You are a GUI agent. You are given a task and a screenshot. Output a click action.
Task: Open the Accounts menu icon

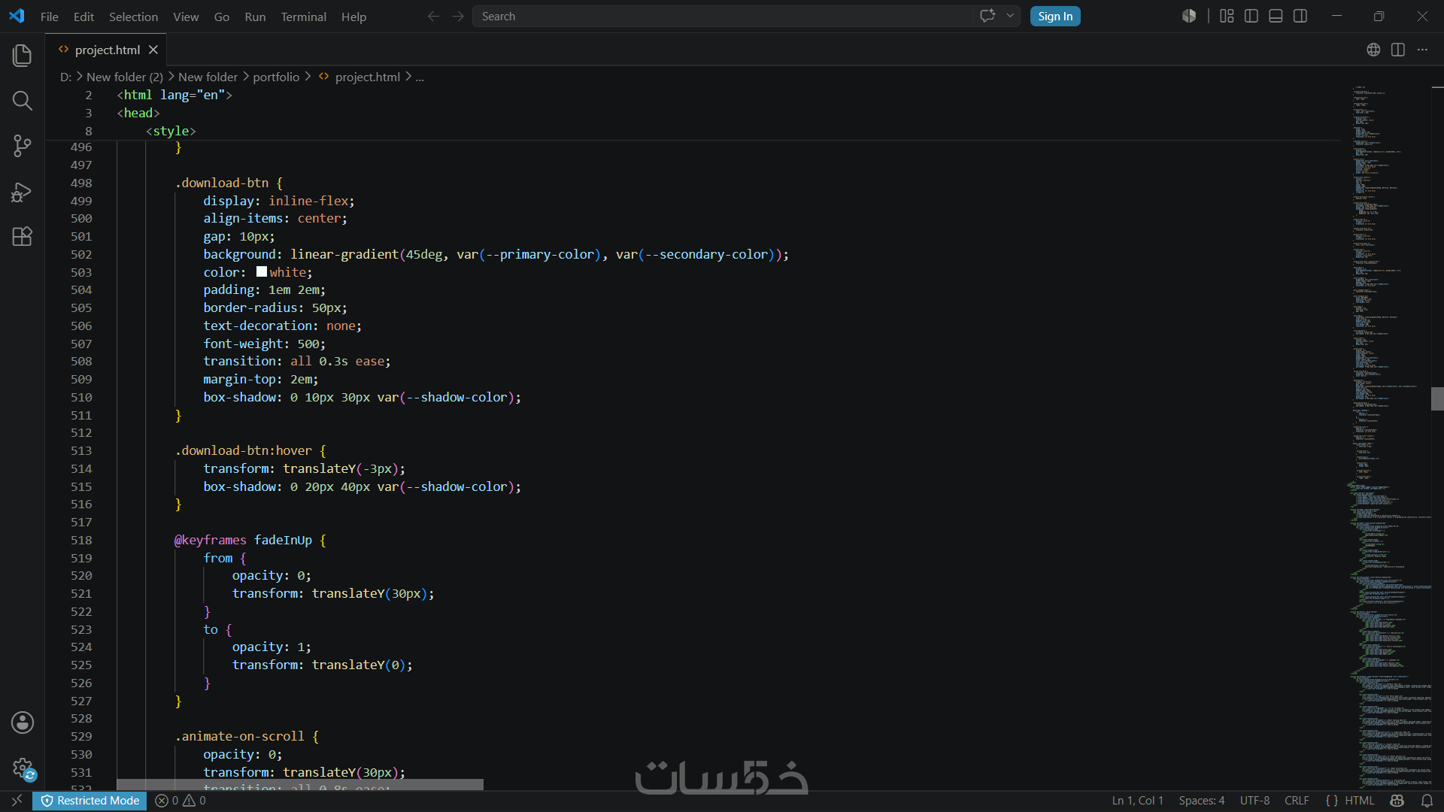23,723
